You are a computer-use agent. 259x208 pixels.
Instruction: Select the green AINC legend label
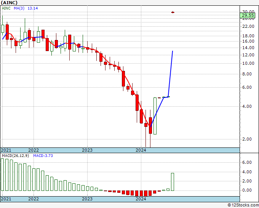(x=6, y=8)
